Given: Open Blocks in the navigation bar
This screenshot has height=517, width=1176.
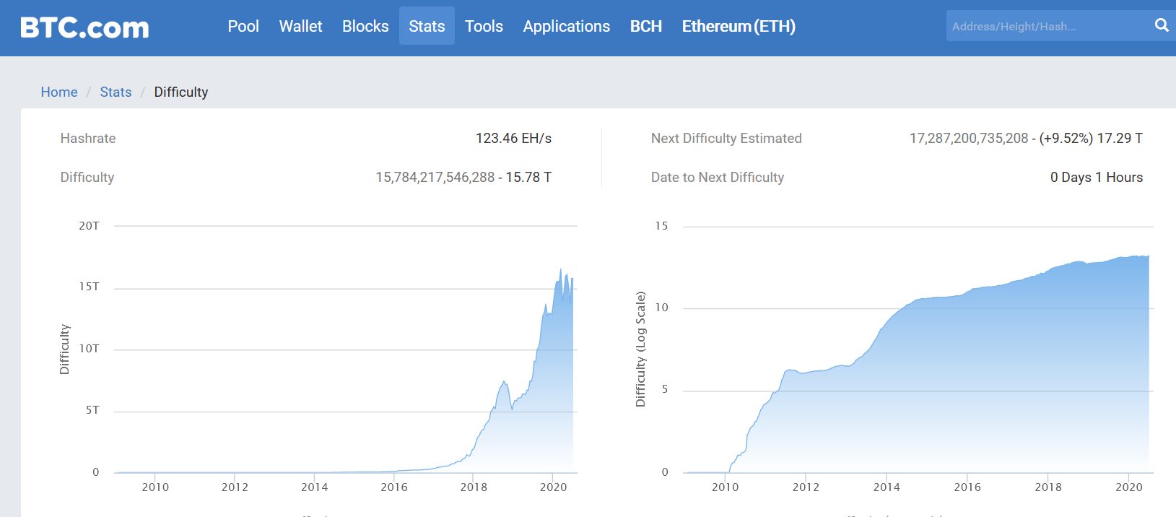Looking at the screenshot, I should (x=365, y=26).
